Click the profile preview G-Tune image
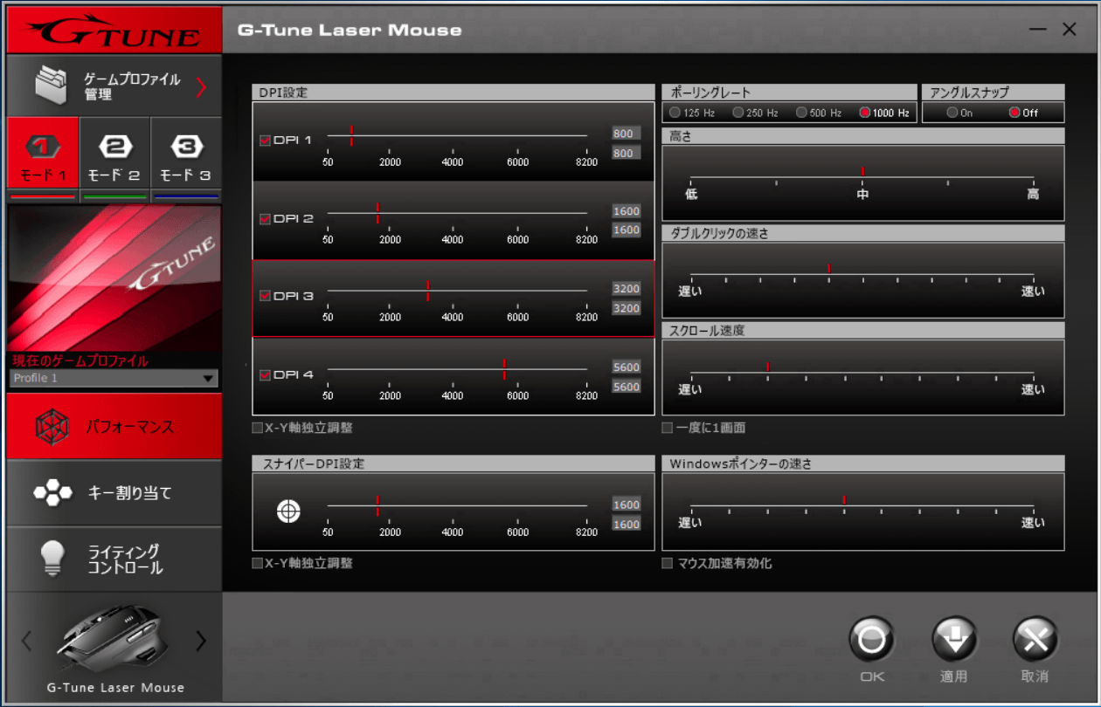 point(114,278)
